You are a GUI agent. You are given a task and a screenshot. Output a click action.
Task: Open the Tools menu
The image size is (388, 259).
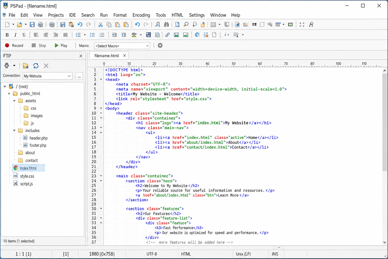click(x=161, y=15)
